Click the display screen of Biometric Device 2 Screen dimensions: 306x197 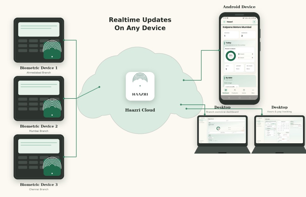pos(39,88)
